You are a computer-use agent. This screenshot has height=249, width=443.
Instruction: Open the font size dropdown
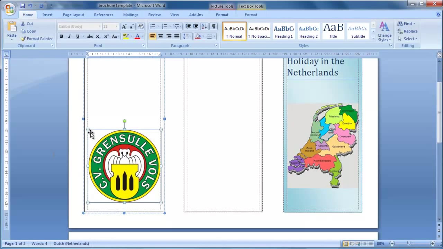(x=116, y=27)
